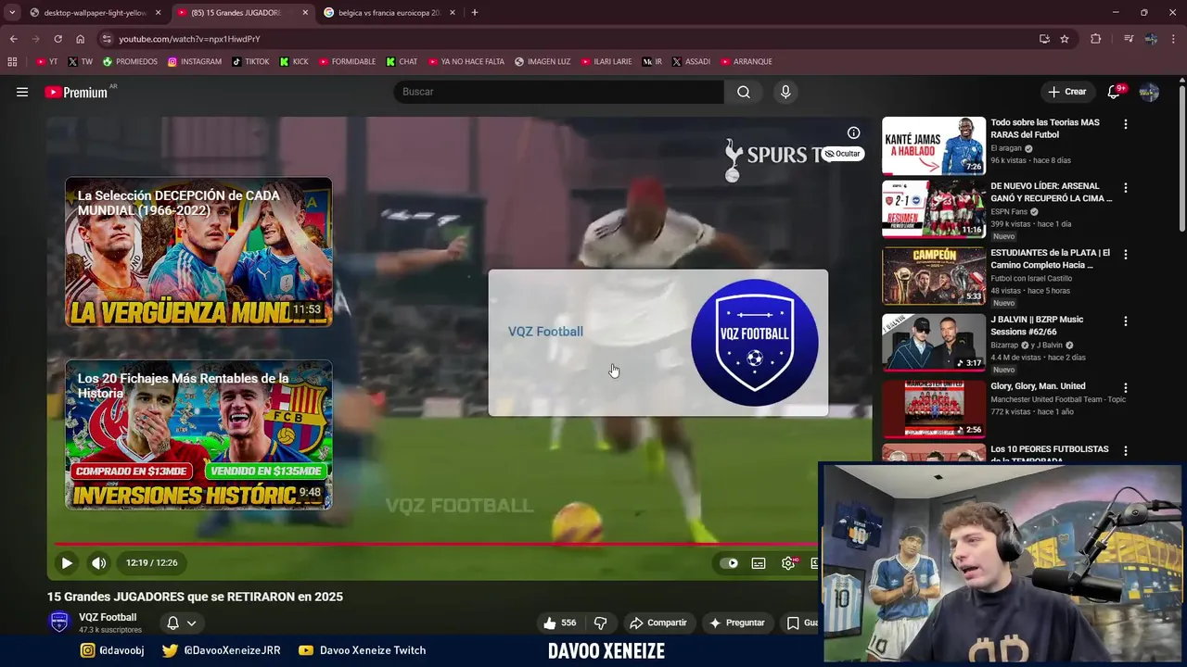This screenshot has height=667, width=1187.
Task: Play the video with play button
Action: coord(67,562)
